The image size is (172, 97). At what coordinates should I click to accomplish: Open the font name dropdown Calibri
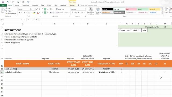click(30, 9)
